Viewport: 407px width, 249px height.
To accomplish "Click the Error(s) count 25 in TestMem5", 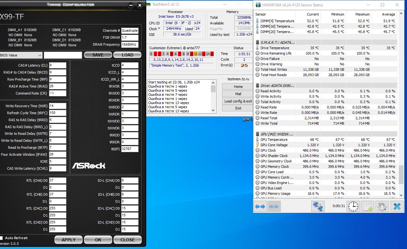I will [x=244, y=65].
